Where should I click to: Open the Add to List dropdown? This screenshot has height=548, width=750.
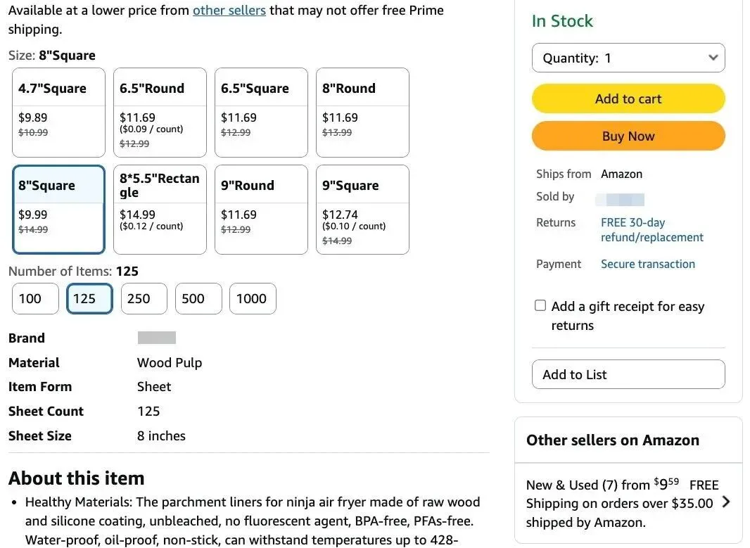click(x=628, y=374)
